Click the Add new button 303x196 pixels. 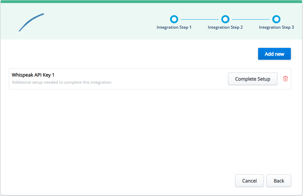pyautogui.click(x=274, y=54)
